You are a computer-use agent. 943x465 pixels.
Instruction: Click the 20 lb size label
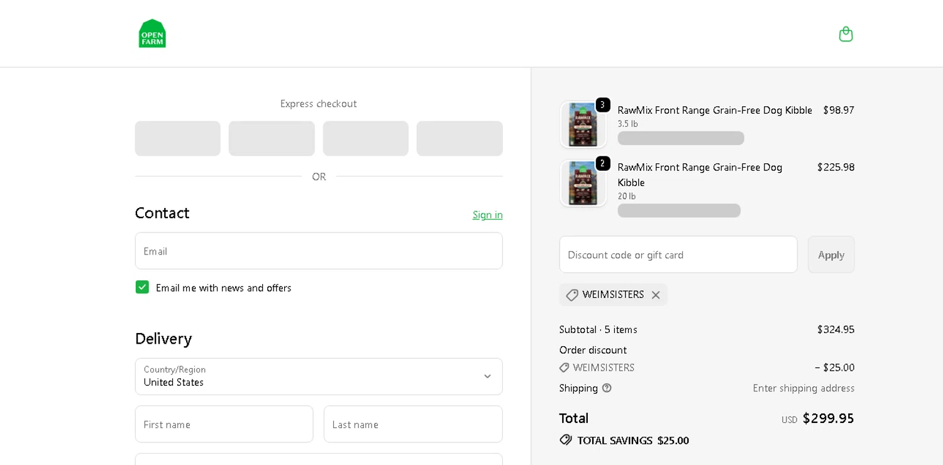(x=626, y=196)
